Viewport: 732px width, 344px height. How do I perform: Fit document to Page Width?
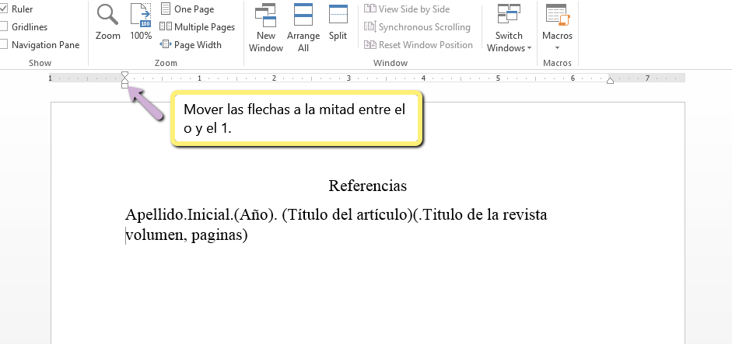coord(191,45)
